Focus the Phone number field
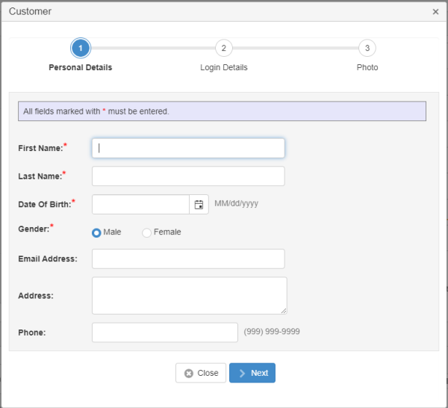 (x=164, y=332)
